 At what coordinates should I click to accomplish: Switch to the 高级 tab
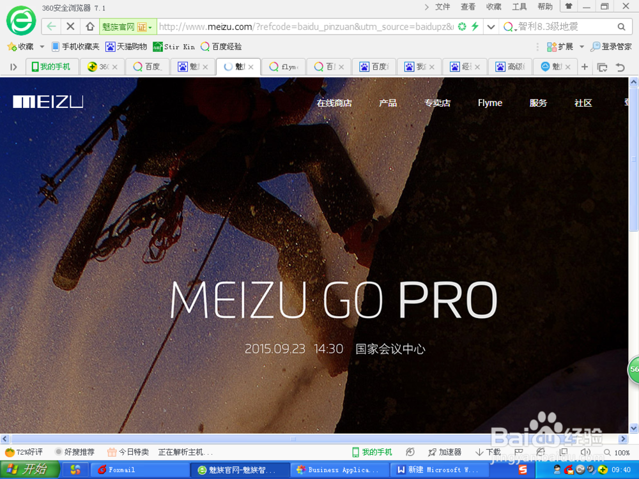pos(510,67)
